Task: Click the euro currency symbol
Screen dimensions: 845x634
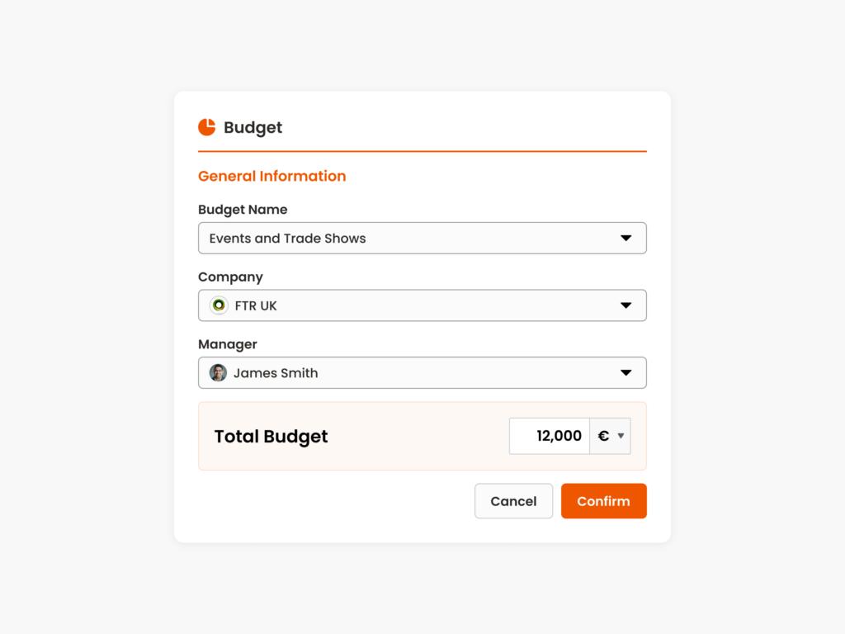Action: point(603,436)
